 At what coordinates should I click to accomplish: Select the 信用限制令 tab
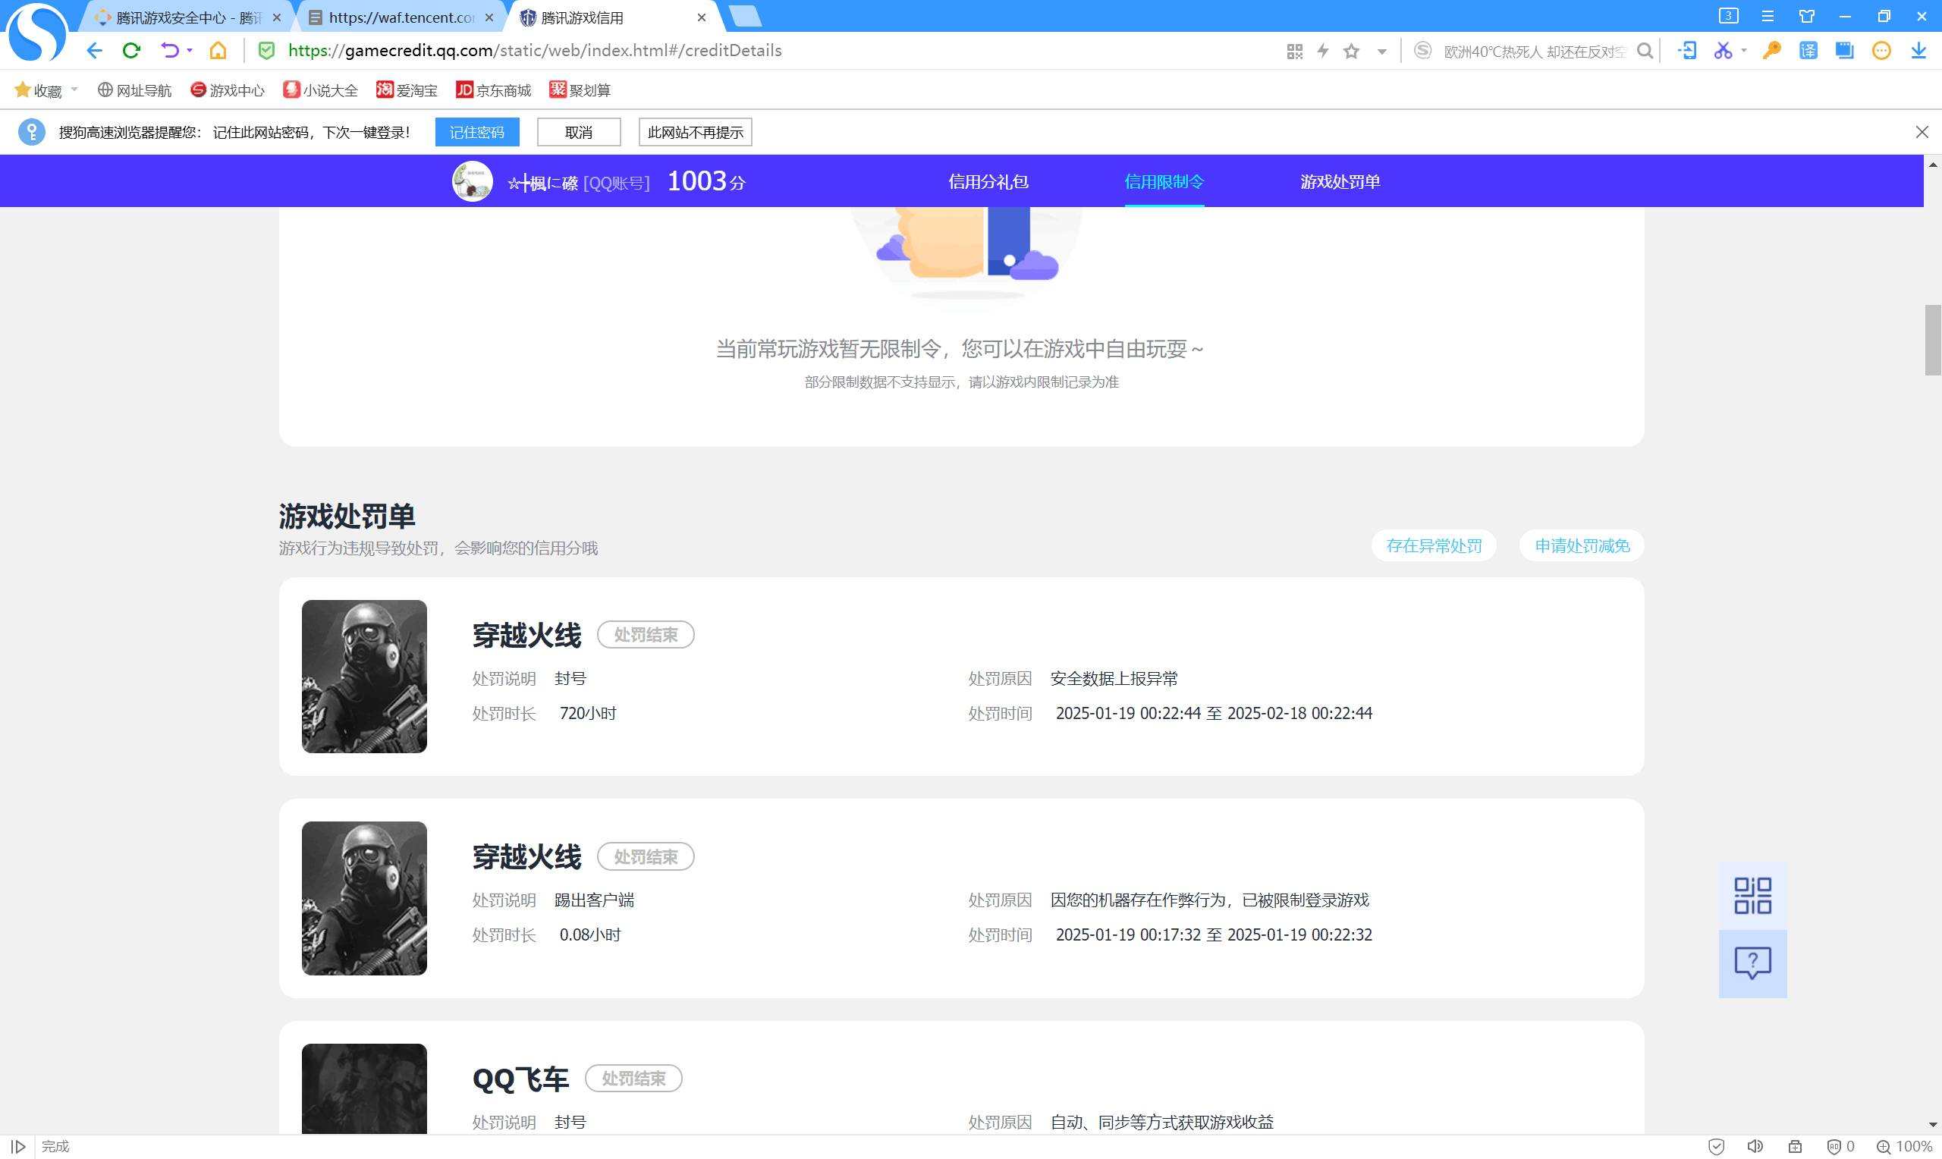pos(1164,182)
